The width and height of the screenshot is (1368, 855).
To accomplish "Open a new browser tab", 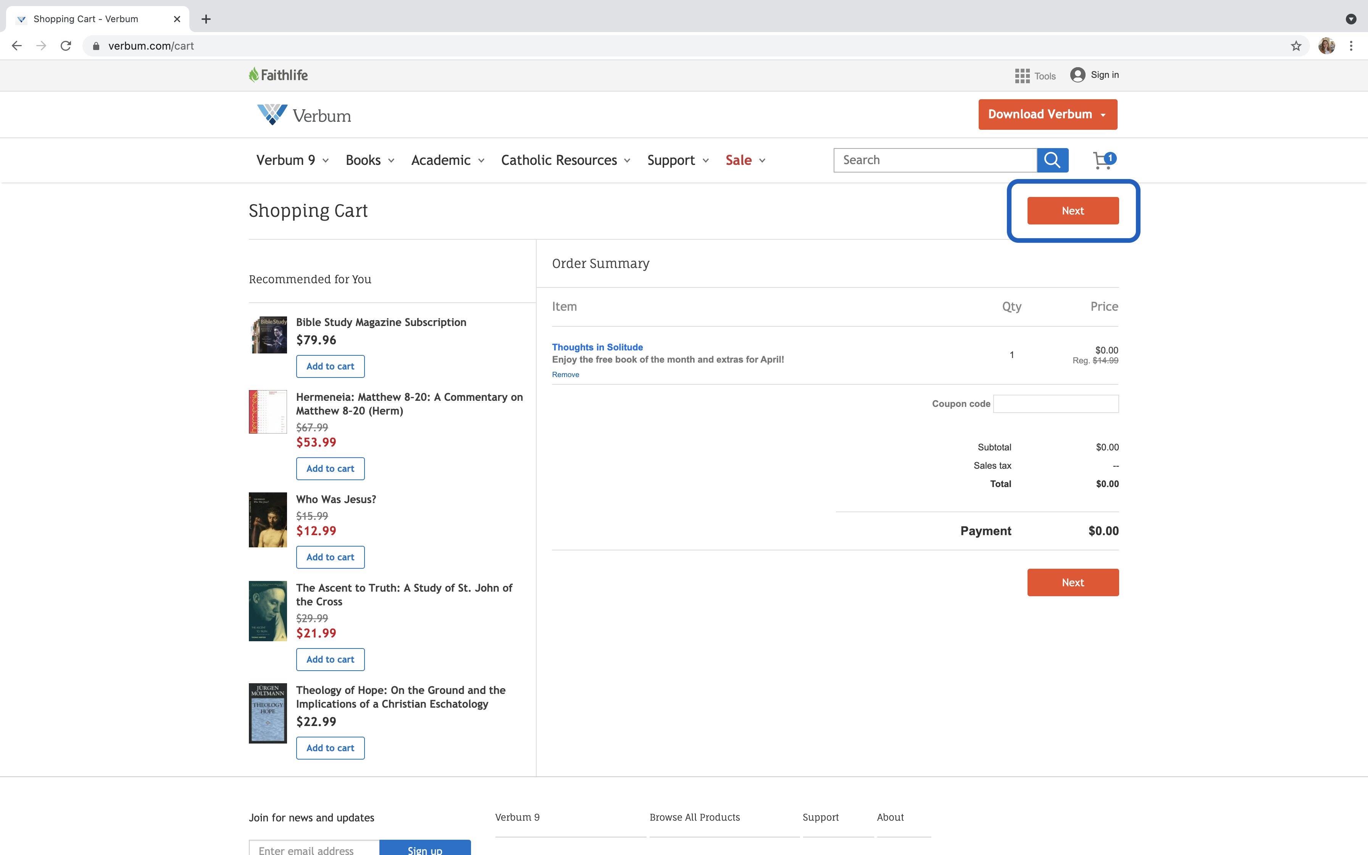I will click(x=206, y=19).
